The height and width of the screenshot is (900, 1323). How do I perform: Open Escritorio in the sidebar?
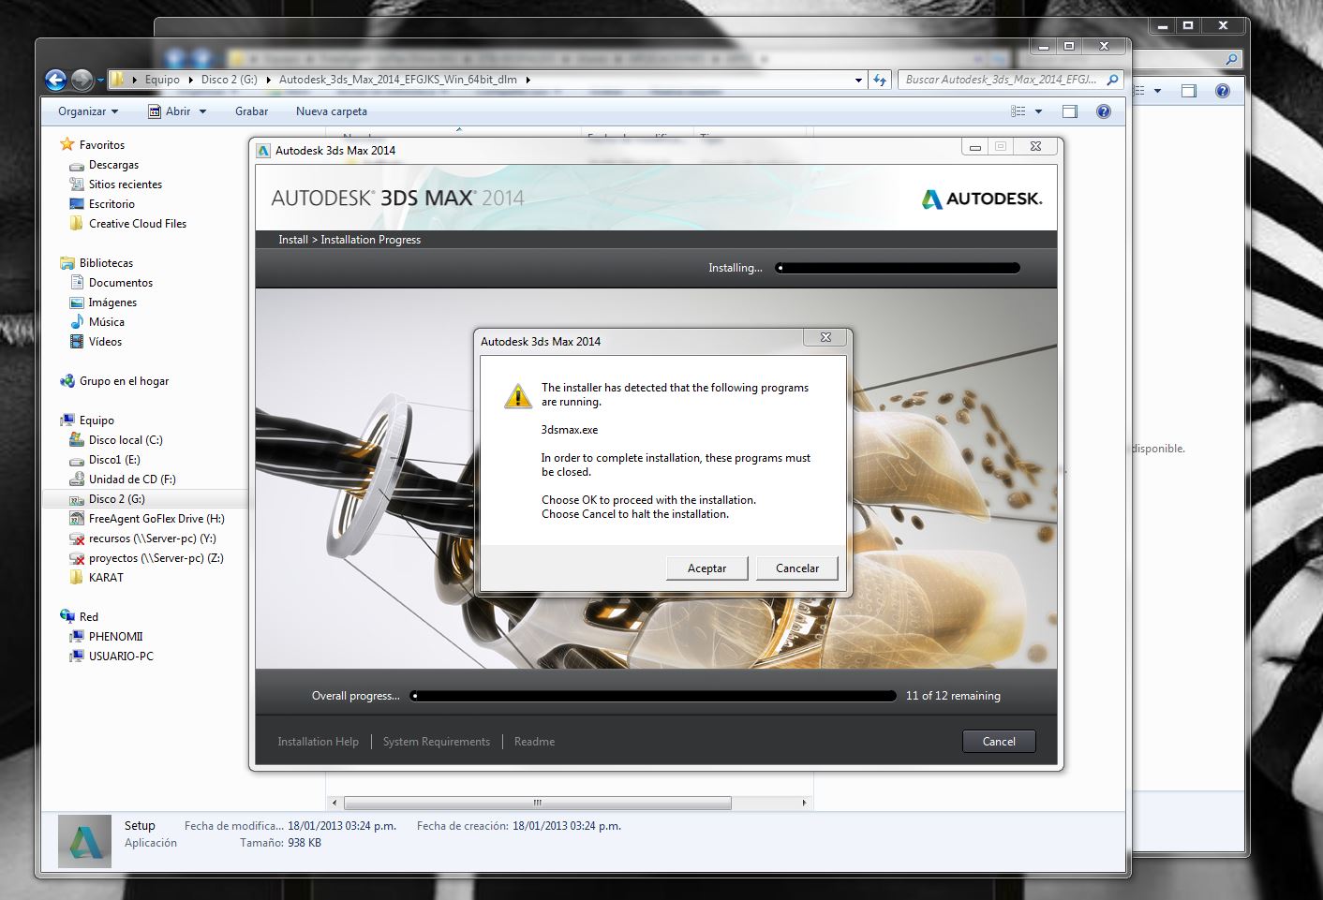111,204
